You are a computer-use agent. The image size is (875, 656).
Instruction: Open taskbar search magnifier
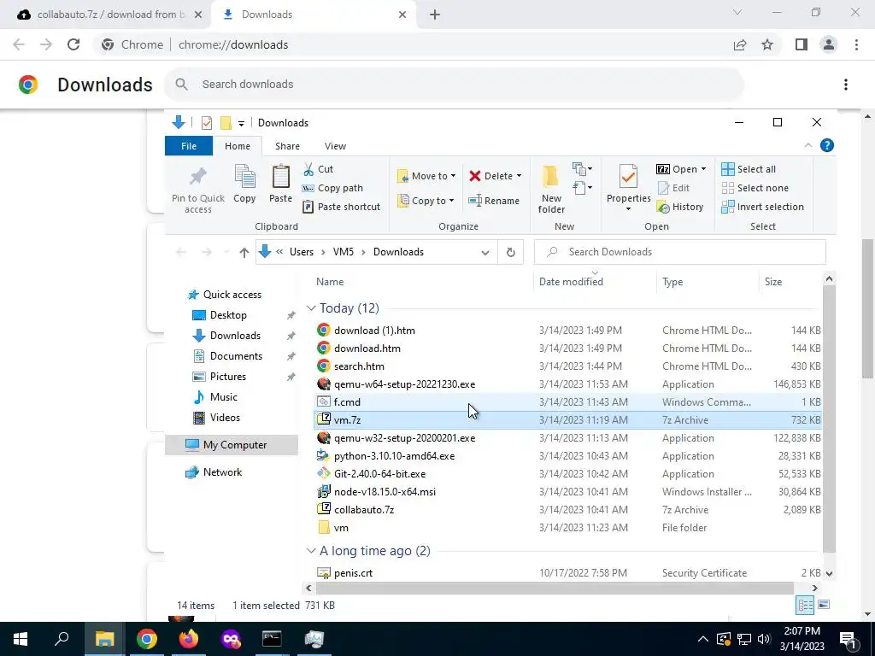click(62, 639)
